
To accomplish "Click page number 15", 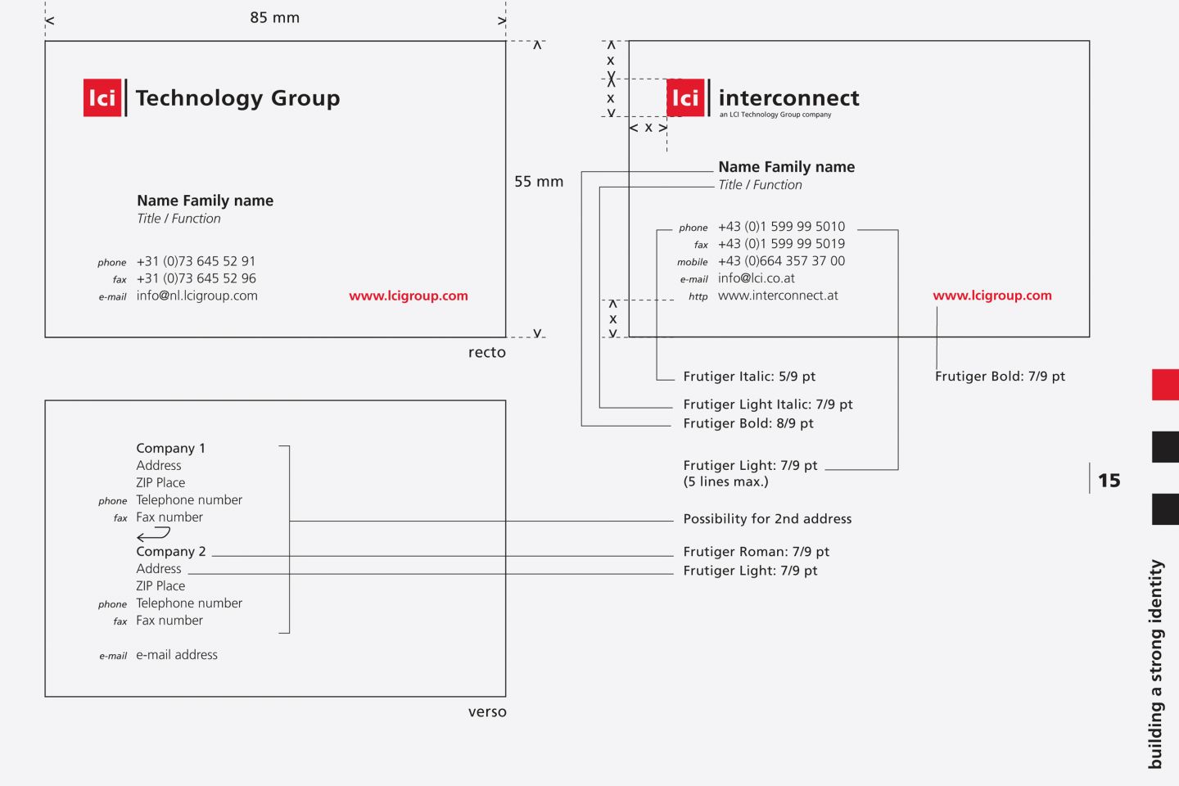I will click(x=1109, y=481).
